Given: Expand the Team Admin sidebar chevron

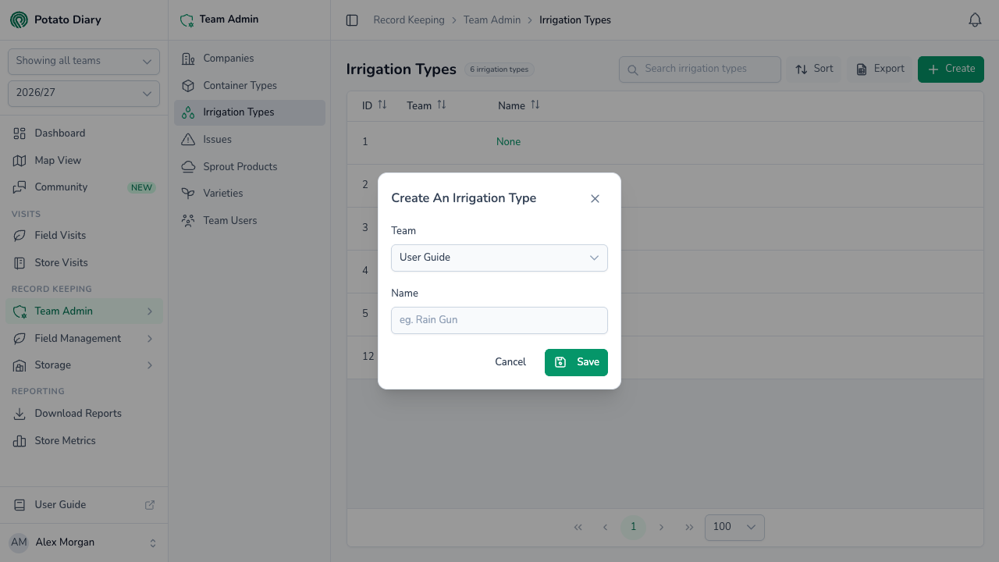Looking at the screenshot, I should point(150,311).
